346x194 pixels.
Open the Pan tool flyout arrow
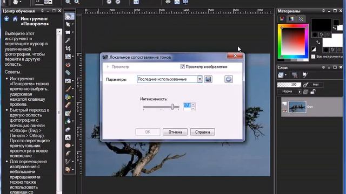73,16
